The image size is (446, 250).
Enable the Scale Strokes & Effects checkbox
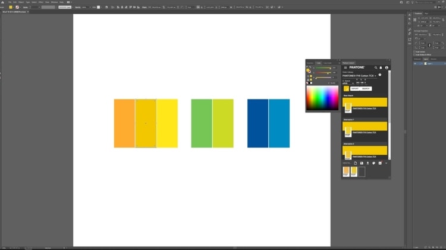coord(414,55)
